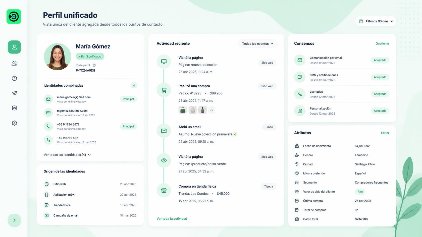Image resolution: width=422 pixels, height=237 pixels.
Task: Open the audiences people icon in sidebar
Action: click(14, 64)
